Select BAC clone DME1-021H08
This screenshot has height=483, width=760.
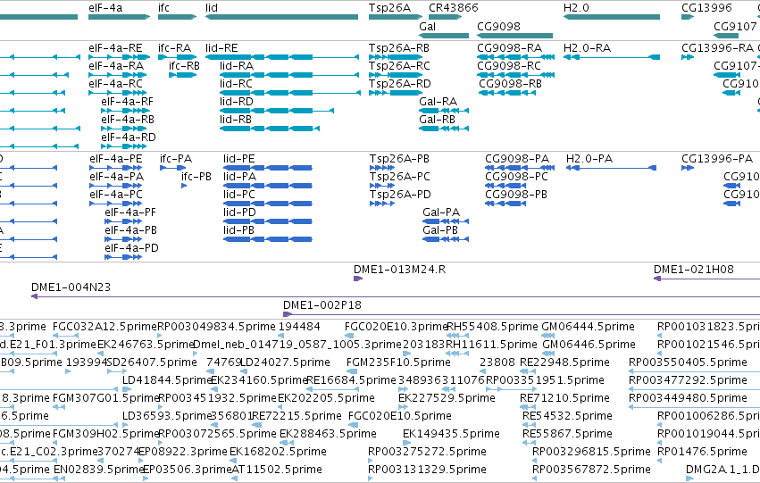tap(694, 270)
